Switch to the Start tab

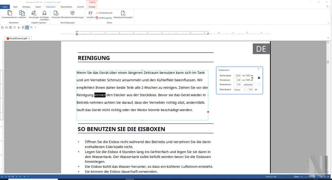pyautogui.click(x=15, y=7)
